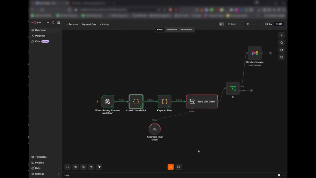Click the orange trigger lightning bolt icon
316x178 pixels.
(98, 101)
